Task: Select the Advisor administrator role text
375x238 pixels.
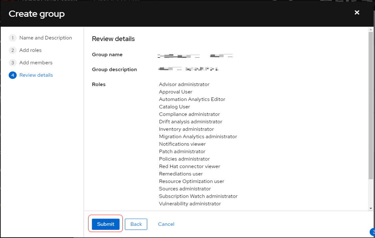Action: 184,84
